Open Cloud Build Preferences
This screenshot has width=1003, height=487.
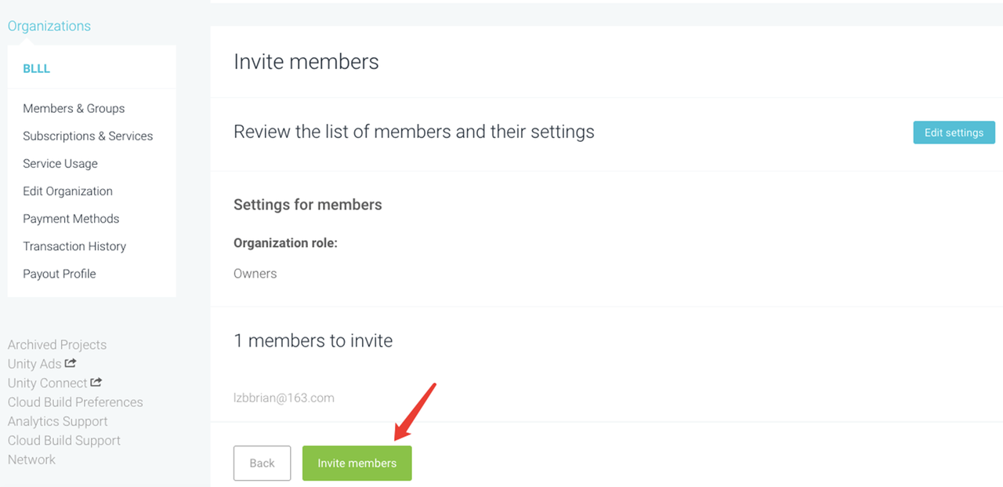[x=75, y=402]
